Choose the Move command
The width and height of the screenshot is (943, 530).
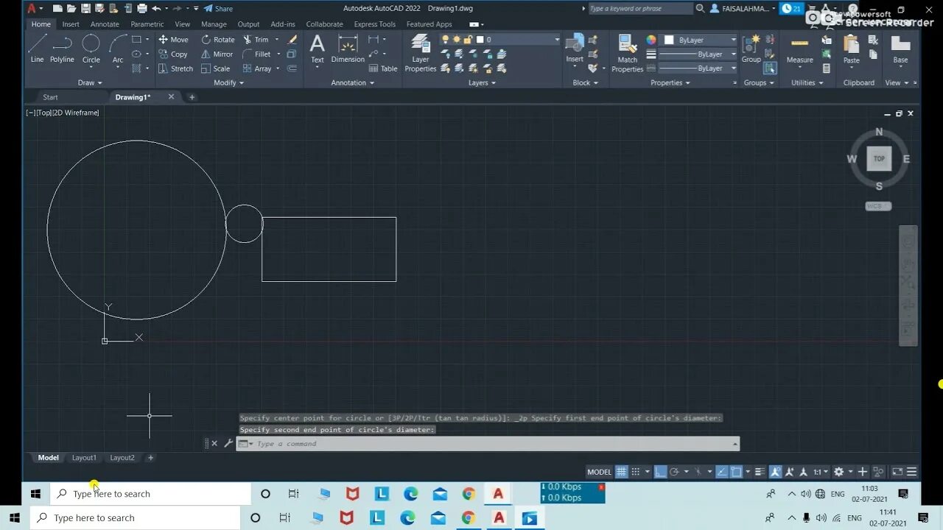pyautogui.click(x=174, y=40)
